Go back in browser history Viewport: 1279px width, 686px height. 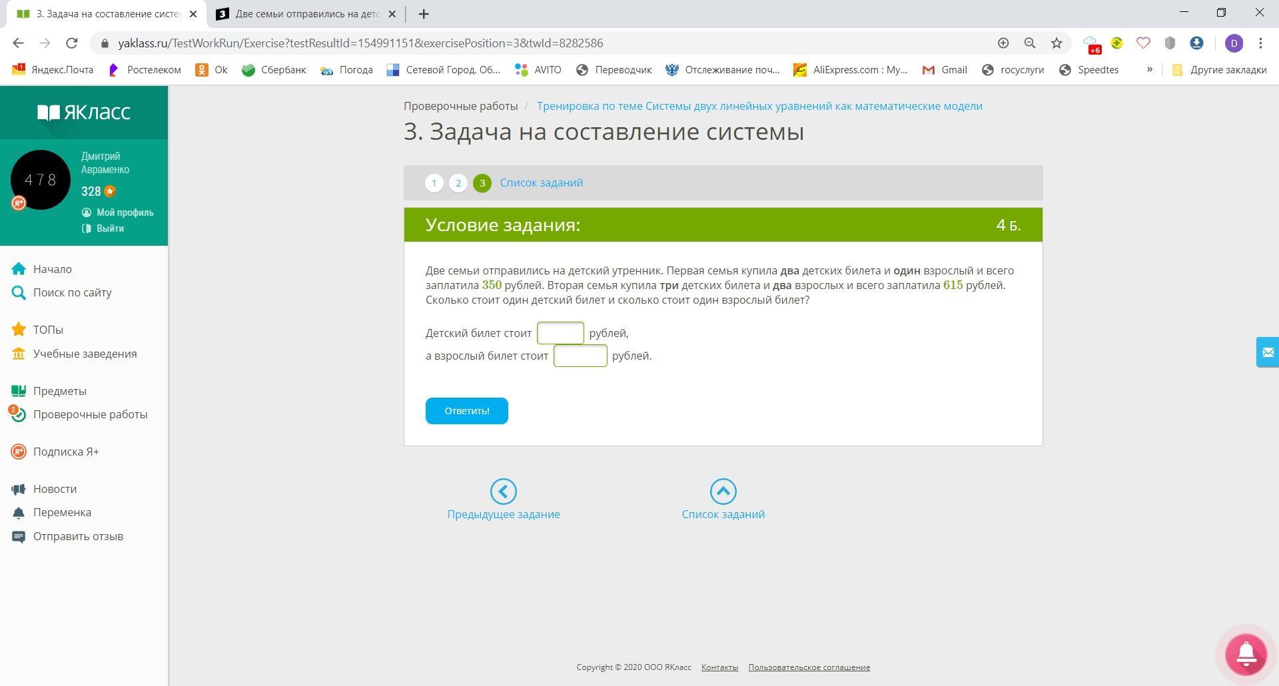18,43
